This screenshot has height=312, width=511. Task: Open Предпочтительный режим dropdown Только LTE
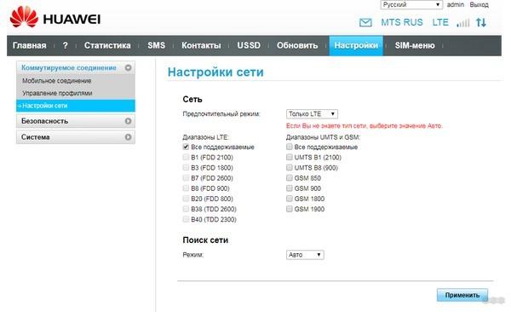pyautogui.click(x=312, y=114)
